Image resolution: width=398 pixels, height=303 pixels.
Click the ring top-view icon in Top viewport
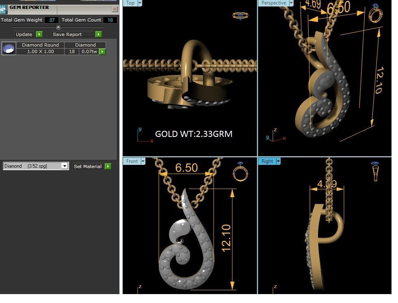coord(240,16)
